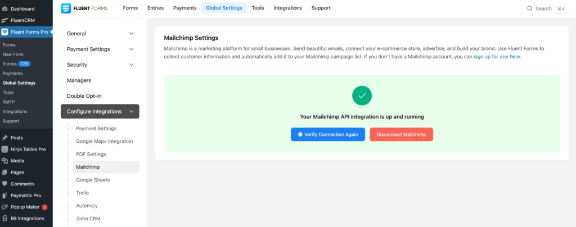The height and width of the screenshot is (227, 576).
Task: Click the Posts pin icon
Action: coord(4,138)
